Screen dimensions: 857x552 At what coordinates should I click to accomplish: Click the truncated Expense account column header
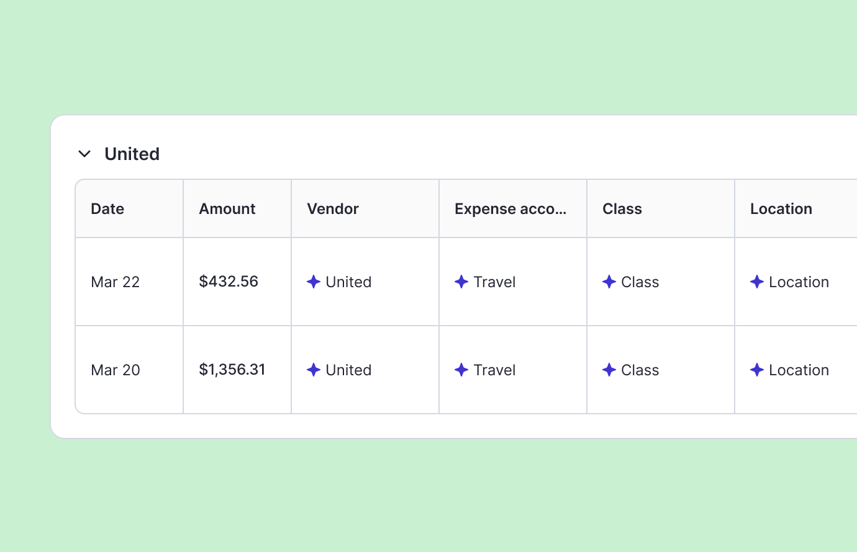510,209
